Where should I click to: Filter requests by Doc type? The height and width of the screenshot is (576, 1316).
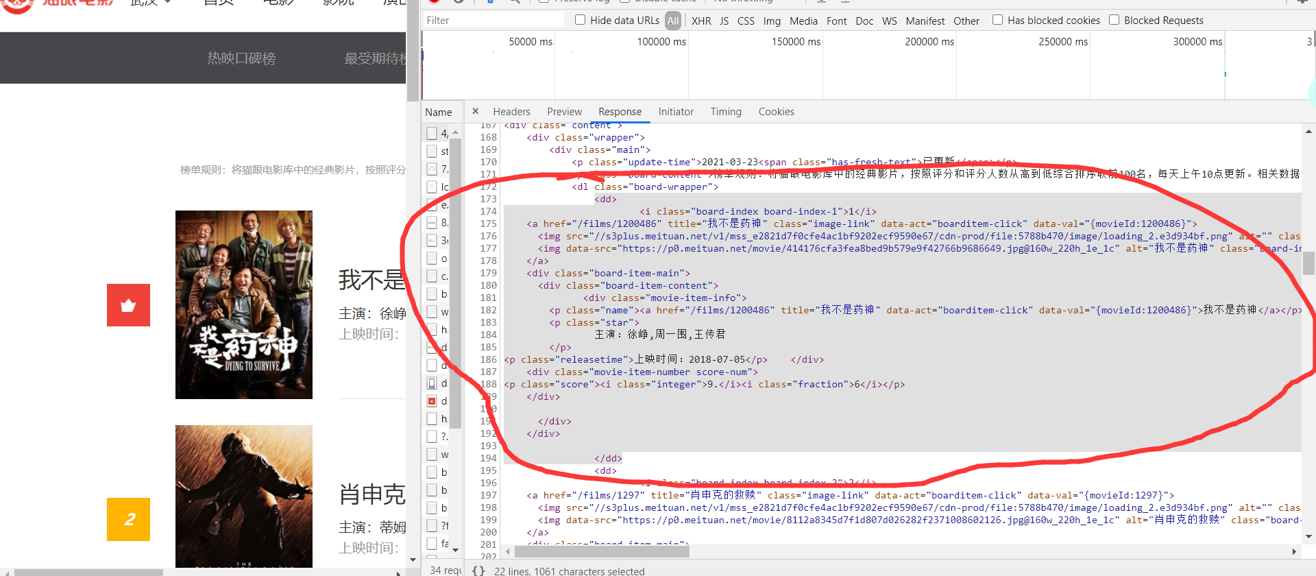pyautogui.click(x=864, y=21)
